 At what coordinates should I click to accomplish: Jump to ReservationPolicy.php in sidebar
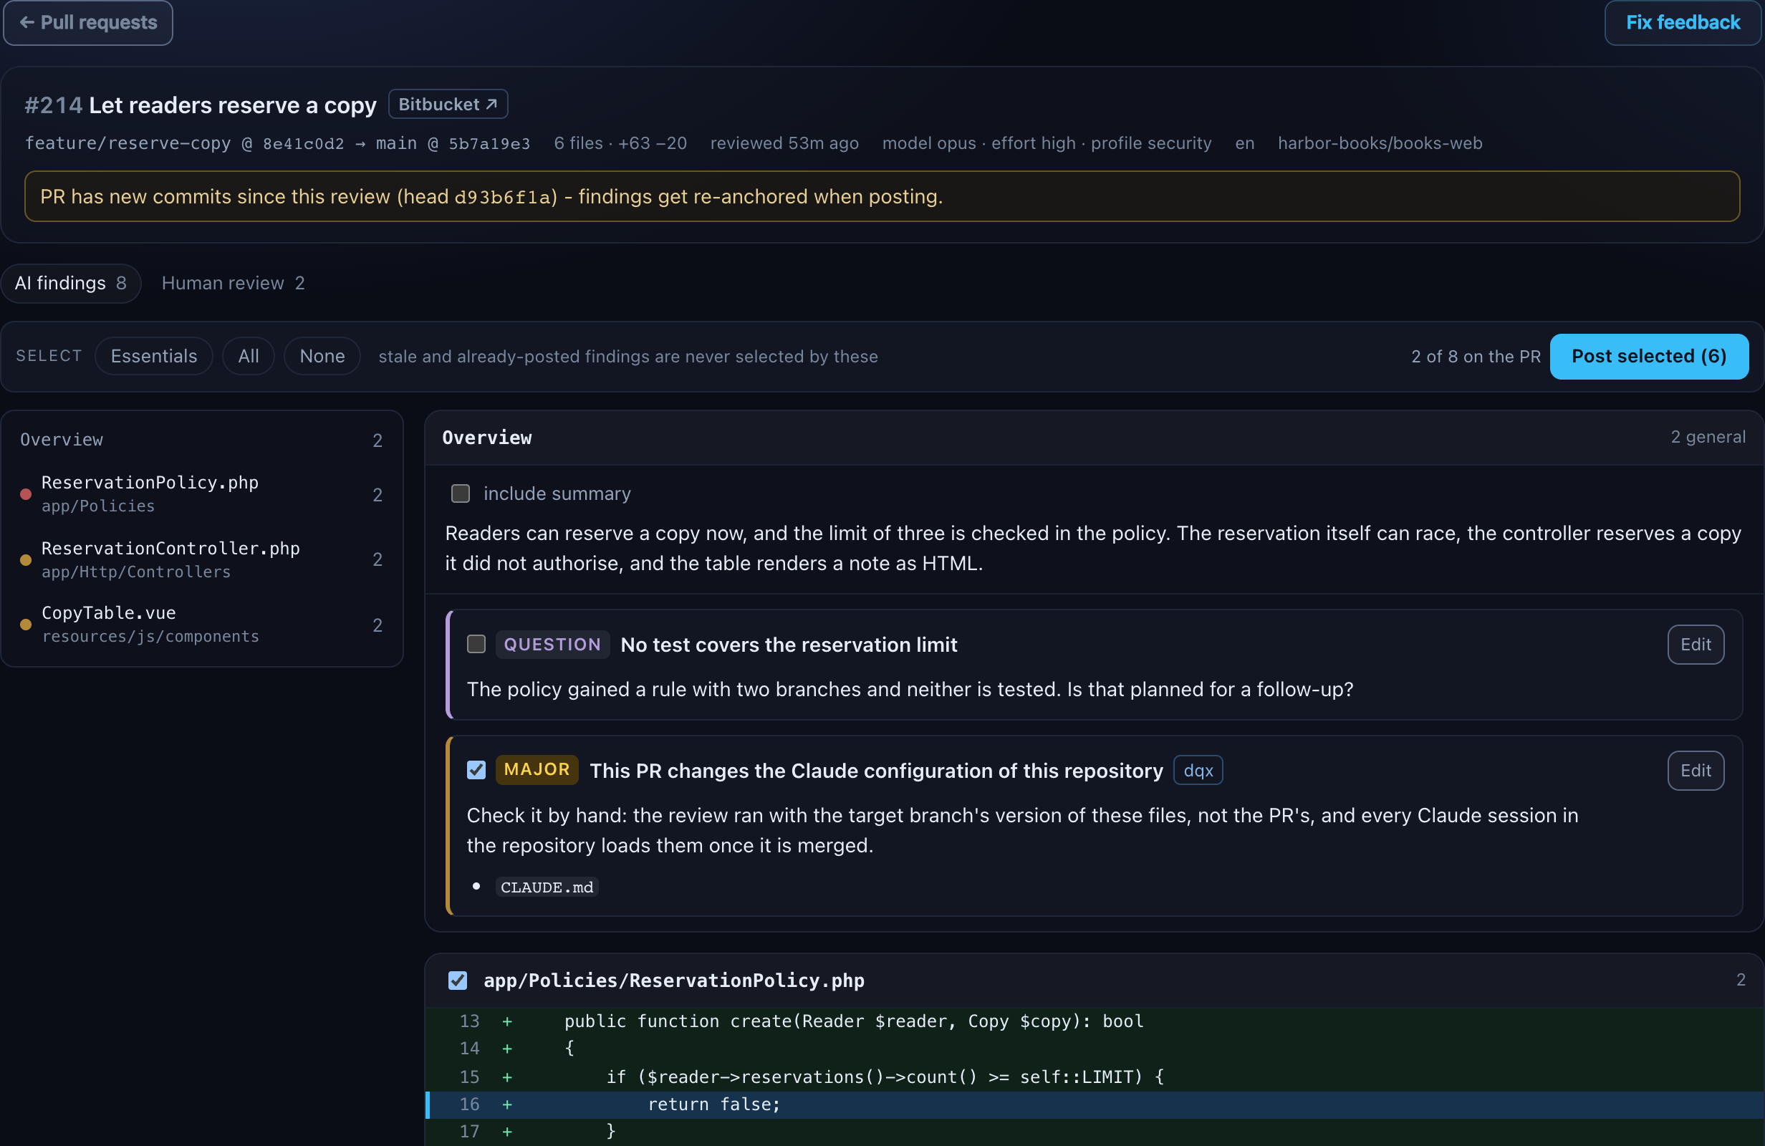[x=202, y=494]
